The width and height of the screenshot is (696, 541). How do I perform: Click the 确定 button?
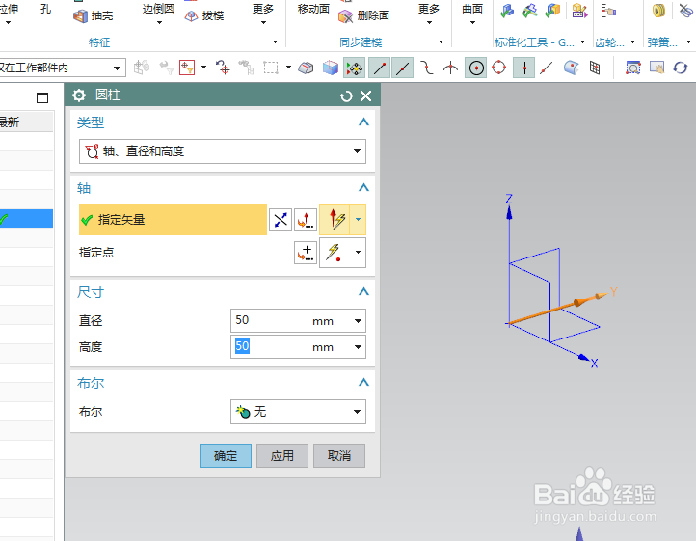(226, 456)
